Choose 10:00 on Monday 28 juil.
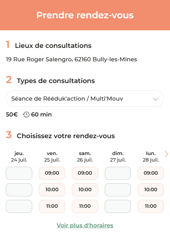170x236 pixels. click(151, 189)
